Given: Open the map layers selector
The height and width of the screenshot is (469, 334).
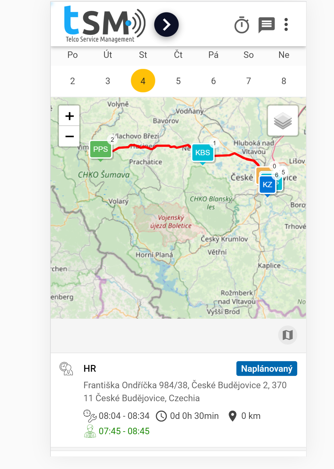Looking at the screenshot, I should click(x=282, y=121).
